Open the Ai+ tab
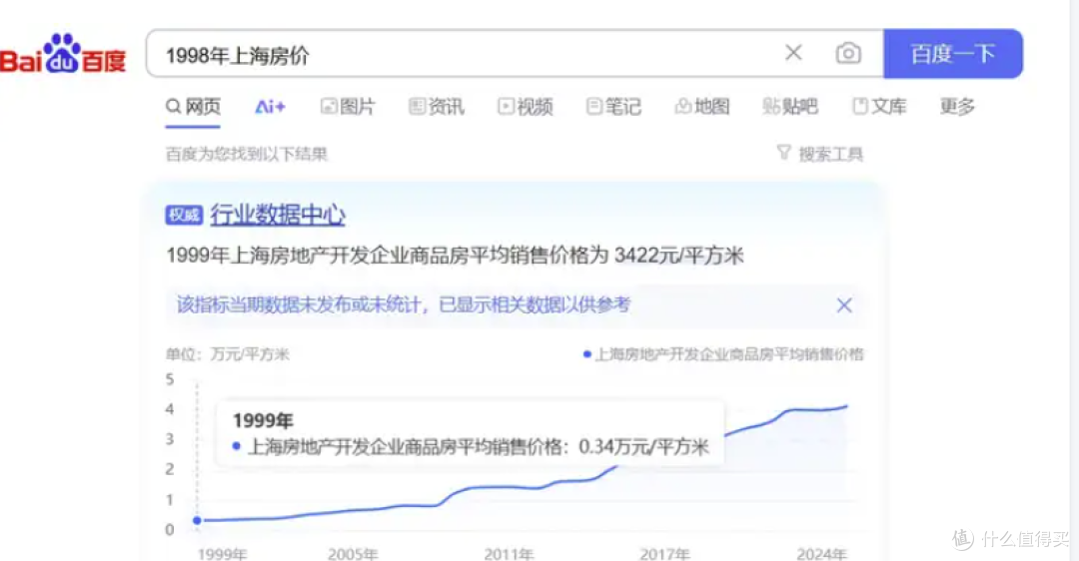Image resolution: width=1079 pixels, height=561 pixels. [270, 107]
